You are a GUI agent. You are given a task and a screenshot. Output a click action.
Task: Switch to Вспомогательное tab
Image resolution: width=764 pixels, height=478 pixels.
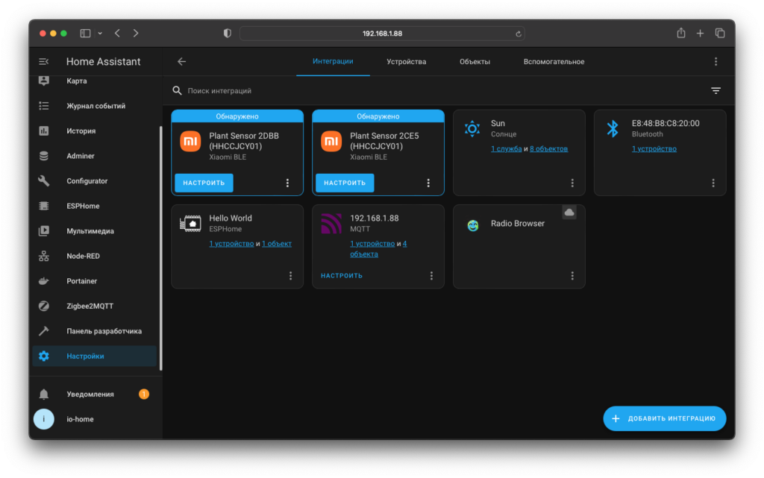coord(554,61)
